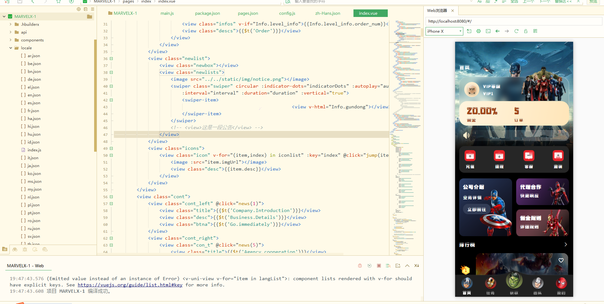Locate current file in project tree
The image size is (604, 304).
[x=79, y=9]
